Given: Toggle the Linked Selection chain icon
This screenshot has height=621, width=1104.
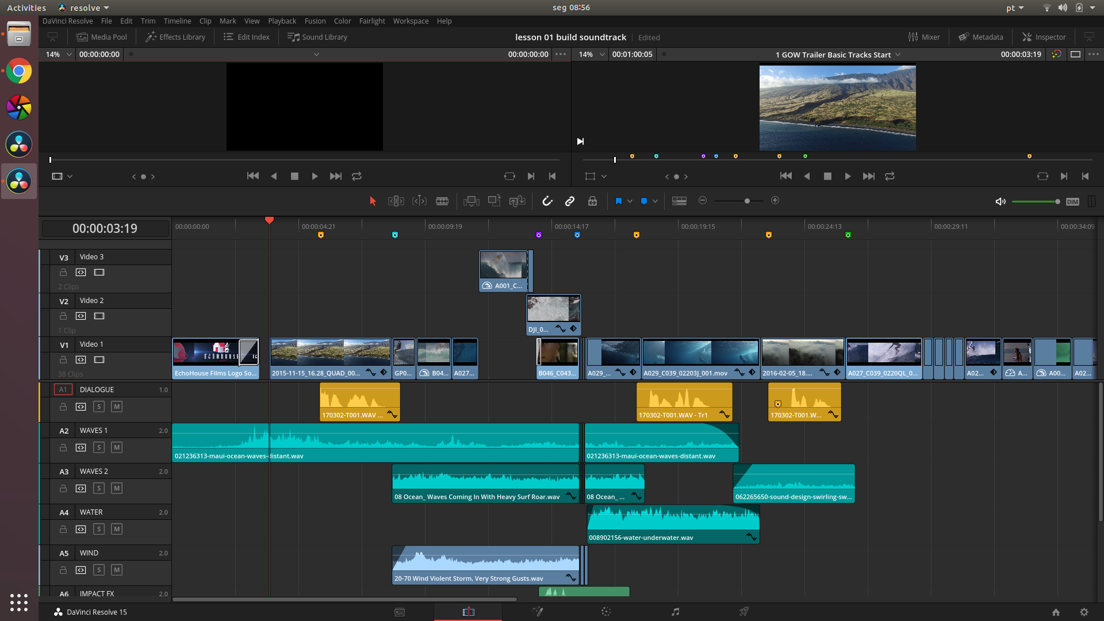Looking at the screenshot, I should click(570, 201).
